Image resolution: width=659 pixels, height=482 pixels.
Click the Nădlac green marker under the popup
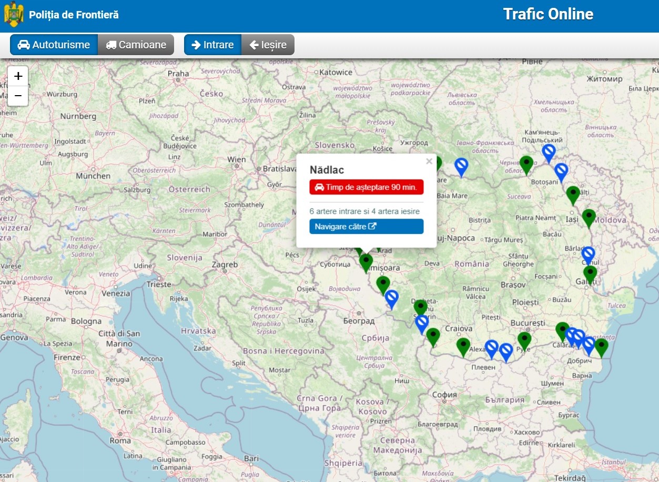pyautogui.click(x=366, y=261)
